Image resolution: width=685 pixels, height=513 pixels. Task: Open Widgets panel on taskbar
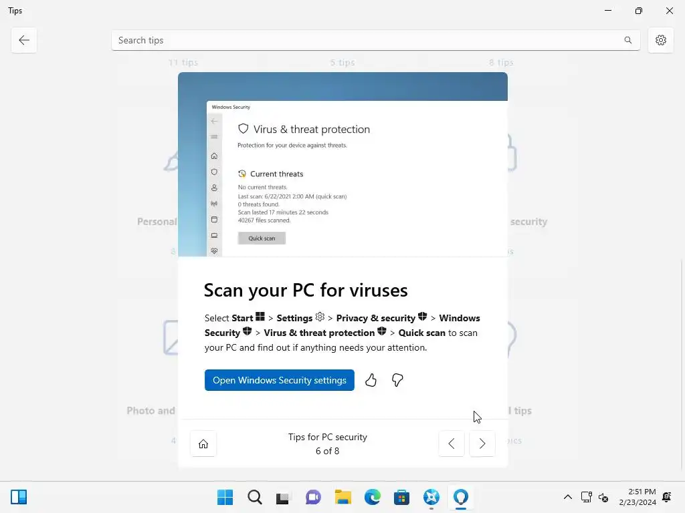pos(19,497)
